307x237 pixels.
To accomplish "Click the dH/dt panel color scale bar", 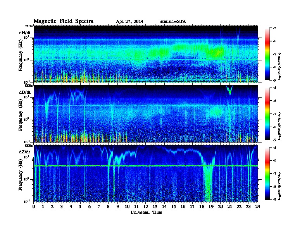I will pyautogui.click(x=267, y=54).
